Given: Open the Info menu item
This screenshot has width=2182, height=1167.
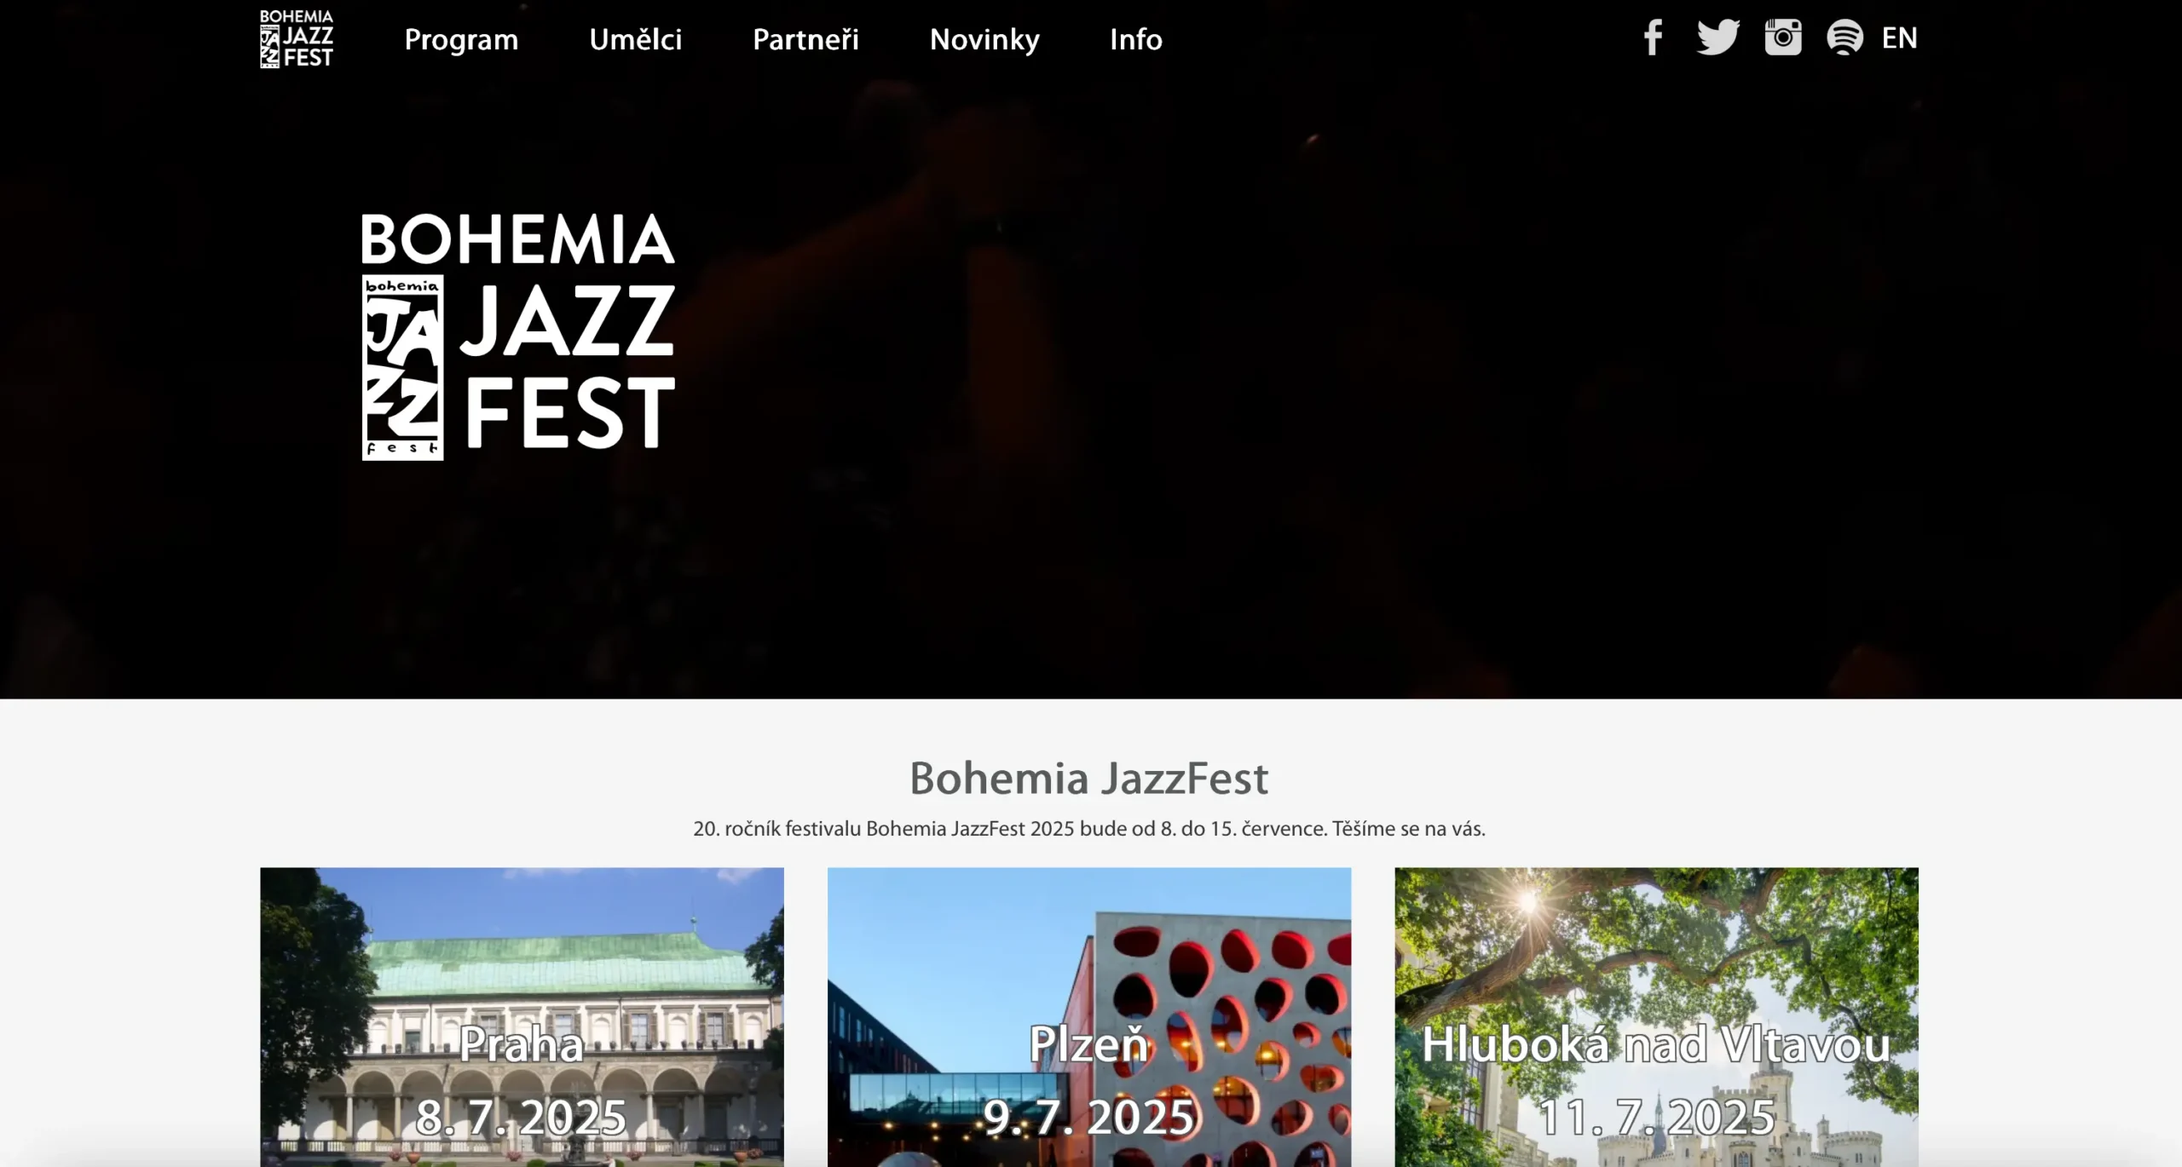Looking at the screenshot, I should (x=1136, y=39).
